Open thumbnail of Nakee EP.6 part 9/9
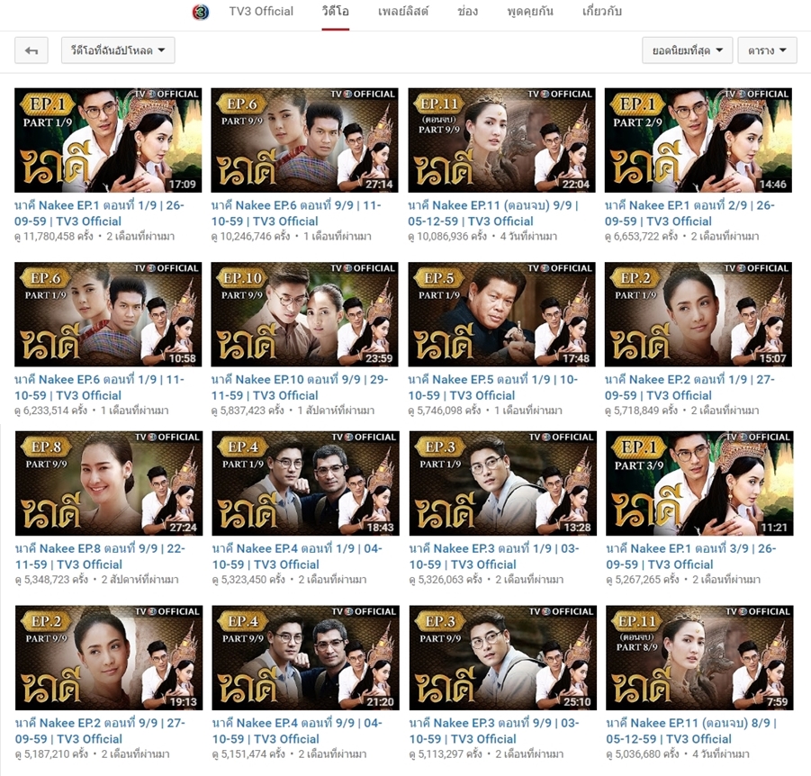This screenshot has height=776, width=811. [304, 140]
